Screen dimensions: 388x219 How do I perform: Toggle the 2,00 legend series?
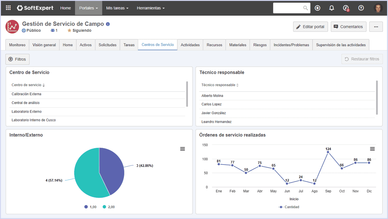(x=109, y=207)
